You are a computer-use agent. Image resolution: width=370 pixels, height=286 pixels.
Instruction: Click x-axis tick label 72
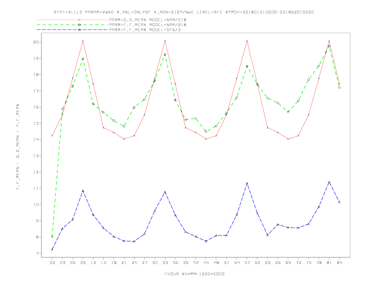point(298,263)
